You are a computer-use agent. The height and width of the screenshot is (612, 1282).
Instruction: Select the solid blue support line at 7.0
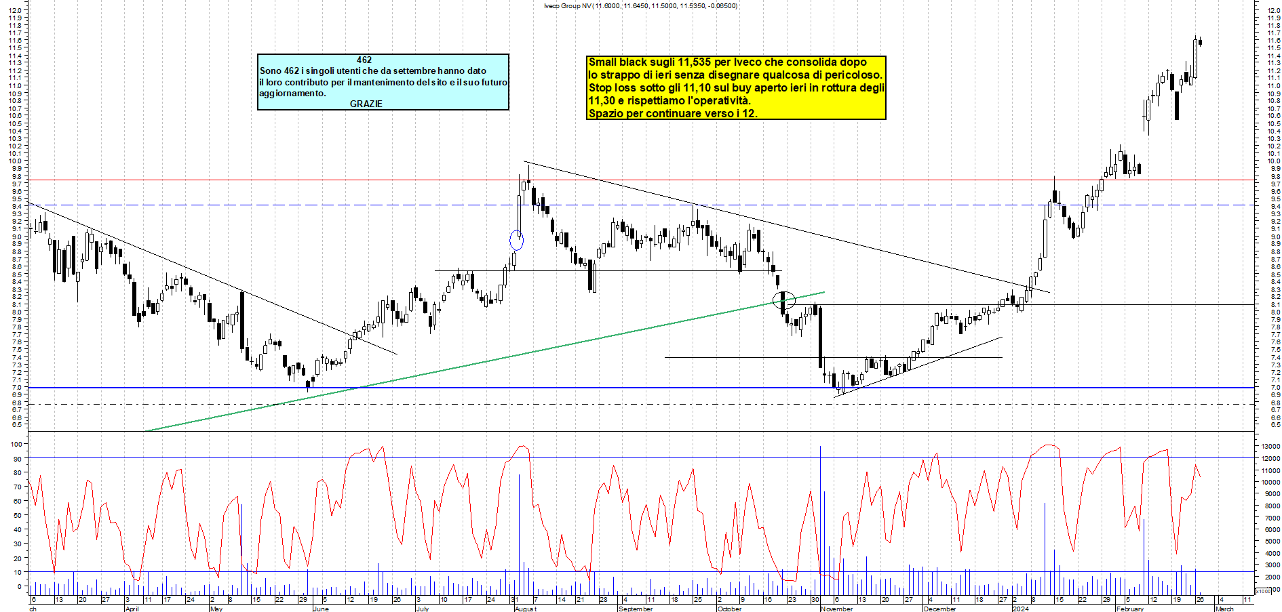coord(640,388)
